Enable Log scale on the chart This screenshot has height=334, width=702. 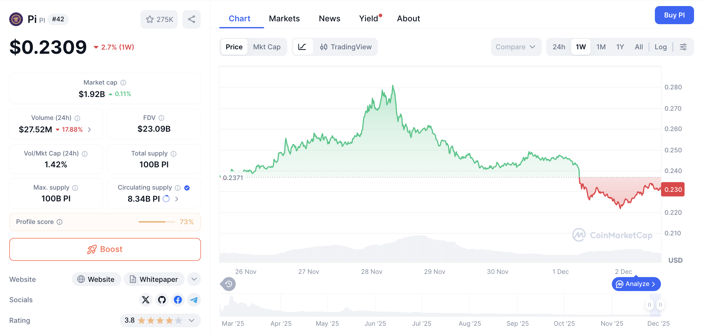point(661,47)
